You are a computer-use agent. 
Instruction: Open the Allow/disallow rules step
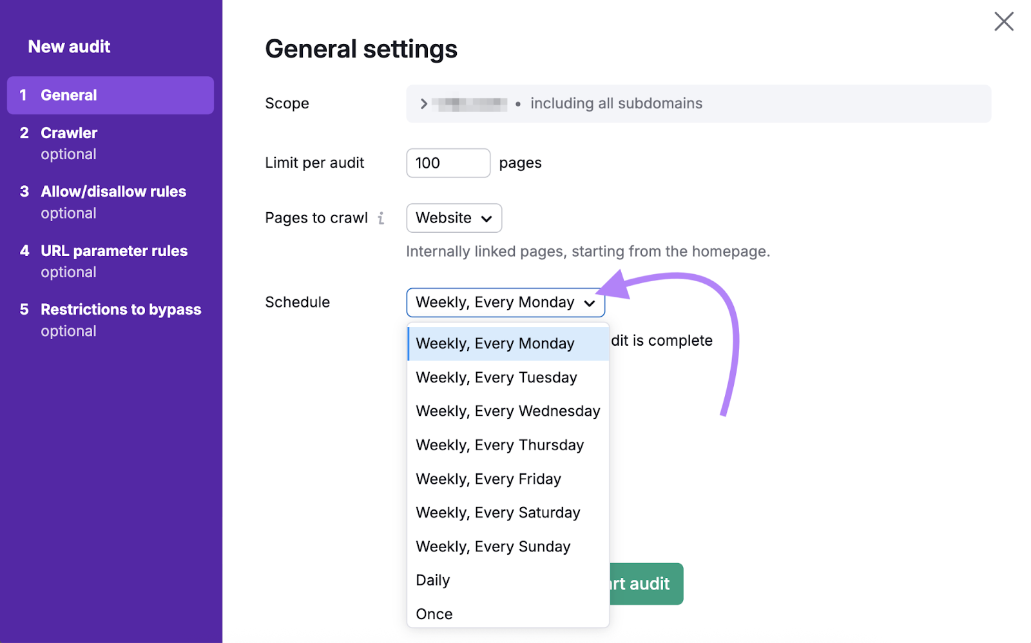click(113, 191)
